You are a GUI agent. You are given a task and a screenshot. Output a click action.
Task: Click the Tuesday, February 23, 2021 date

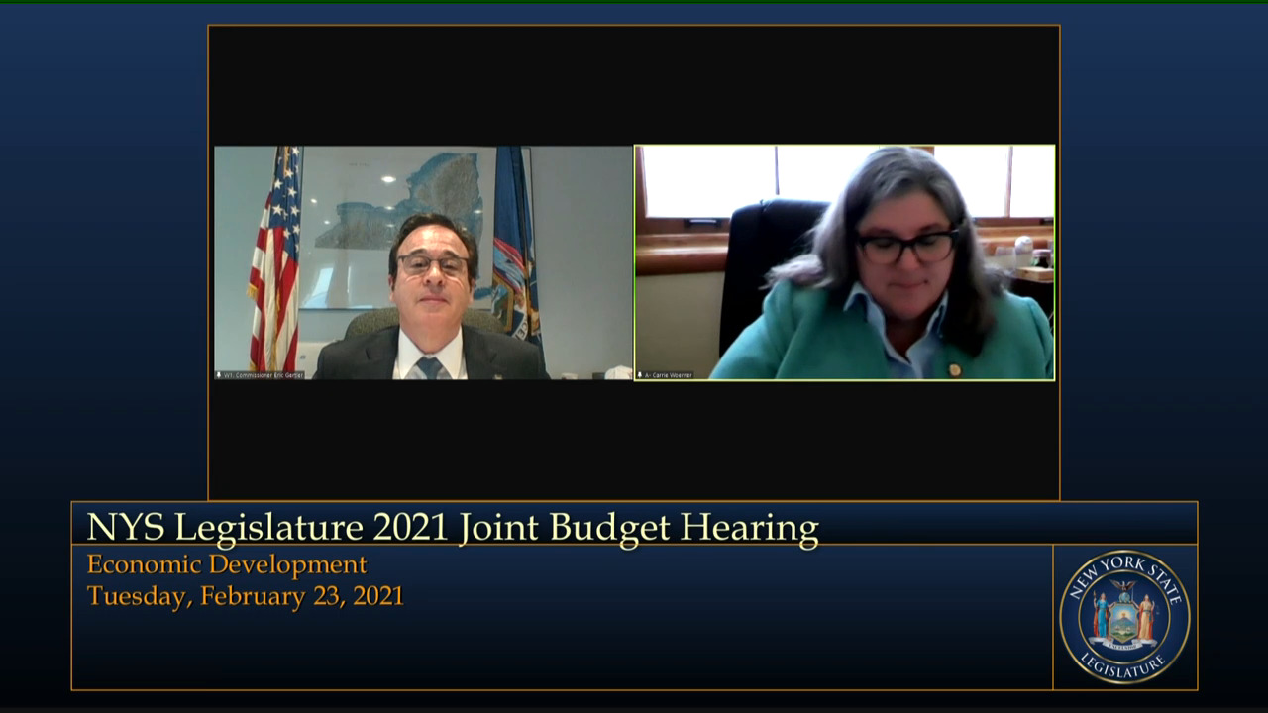pyautogui.click(x=245, y=596)
